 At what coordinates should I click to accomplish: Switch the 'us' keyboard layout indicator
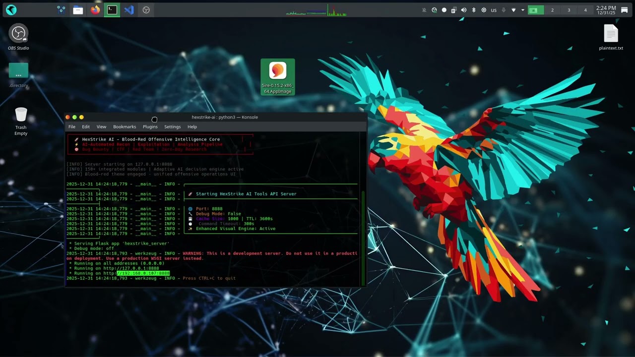(x=494, y=10)
